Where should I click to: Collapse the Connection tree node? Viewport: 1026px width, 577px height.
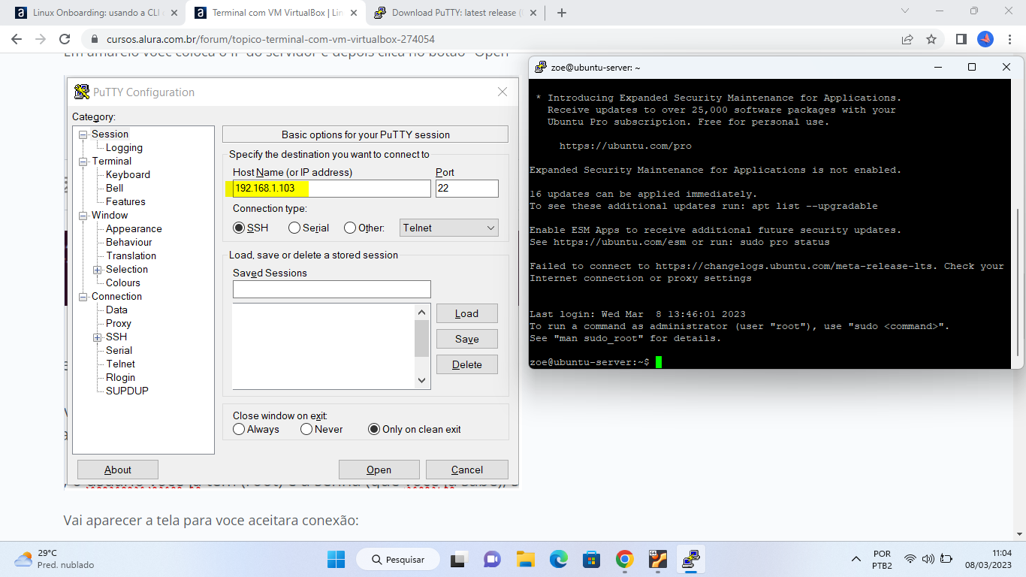pyautogui.click(x=83, y=297)
